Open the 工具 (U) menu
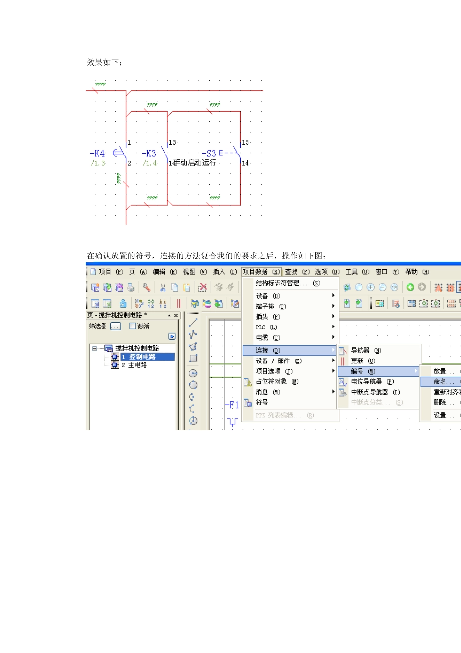 click(357, 272)
